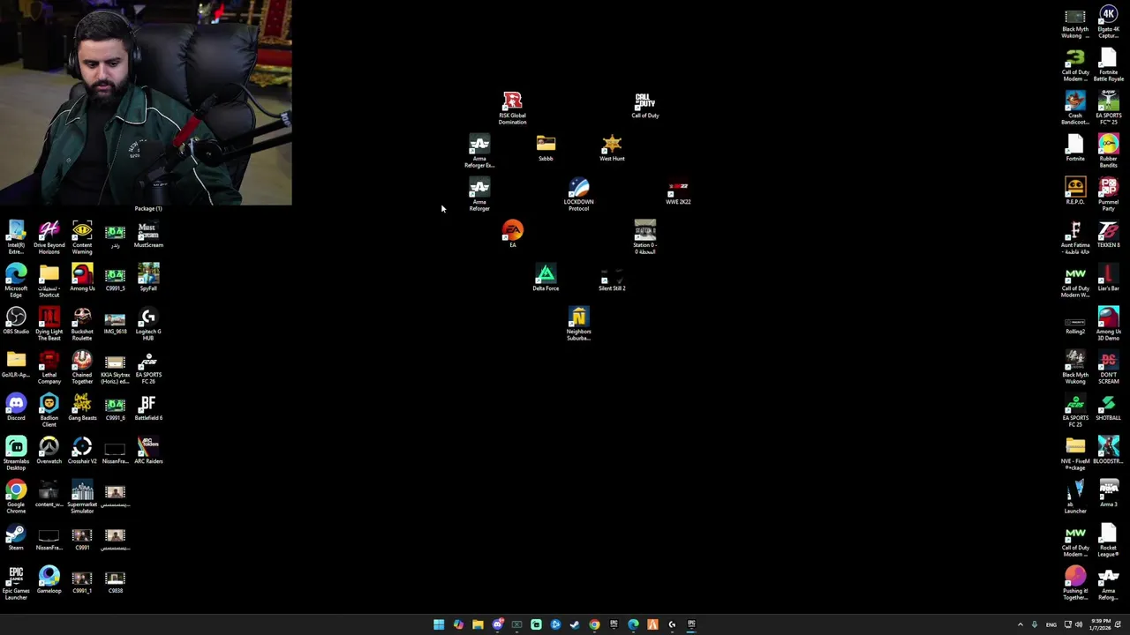Select the R.E.P.O. desktop icon
This screenshot has width=1130, height=635.
(x=1075, y=191)
